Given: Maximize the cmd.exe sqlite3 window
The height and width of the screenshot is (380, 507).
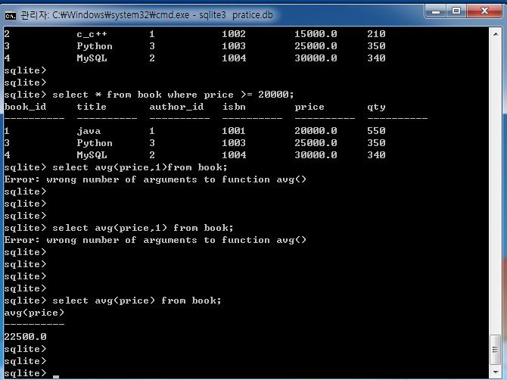Looking at the screenshot, I should point(456,11).
